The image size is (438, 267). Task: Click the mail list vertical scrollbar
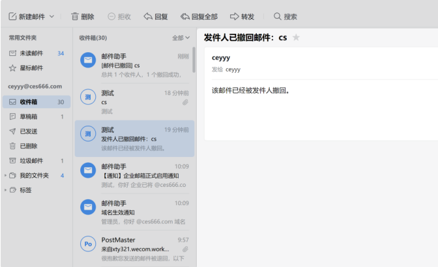[194, 60]
